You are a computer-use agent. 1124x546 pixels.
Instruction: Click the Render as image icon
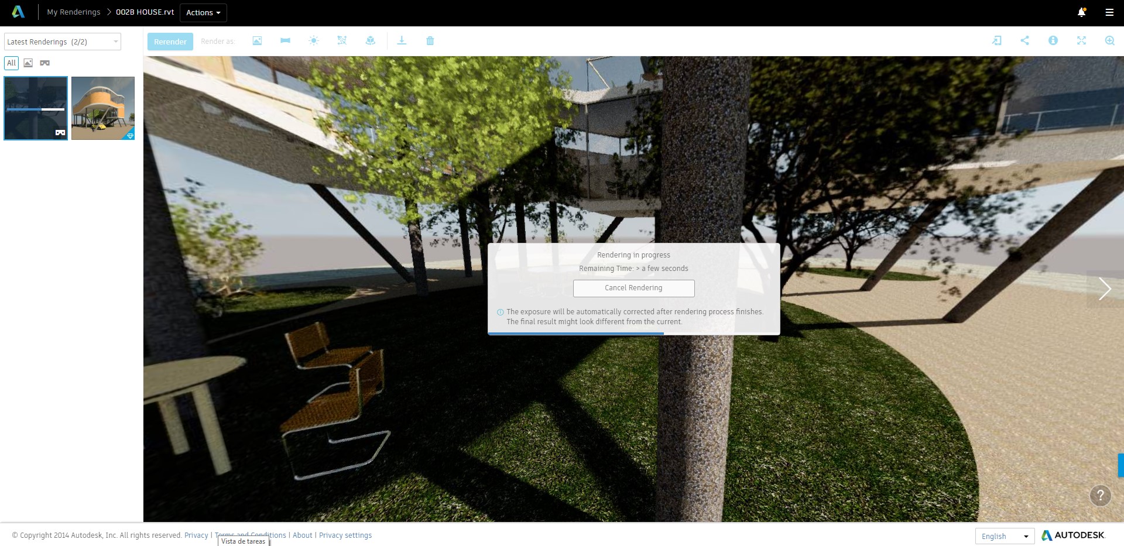coord(257,41)
